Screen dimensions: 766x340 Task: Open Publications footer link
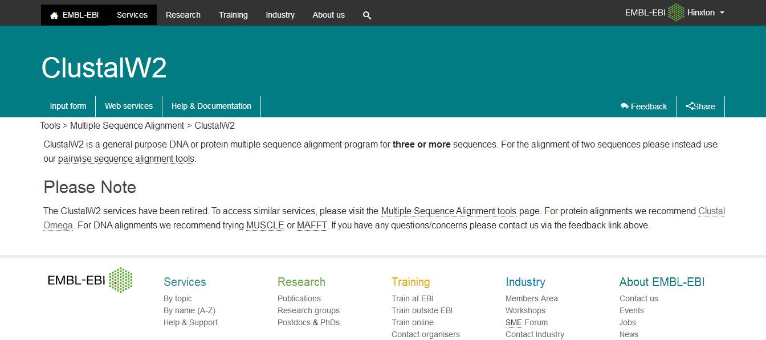click(299, 298)
